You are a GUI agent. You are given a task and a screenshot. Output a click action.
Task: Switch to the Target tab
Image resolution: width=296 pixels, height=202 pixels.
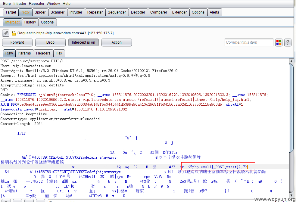[11, 12]
